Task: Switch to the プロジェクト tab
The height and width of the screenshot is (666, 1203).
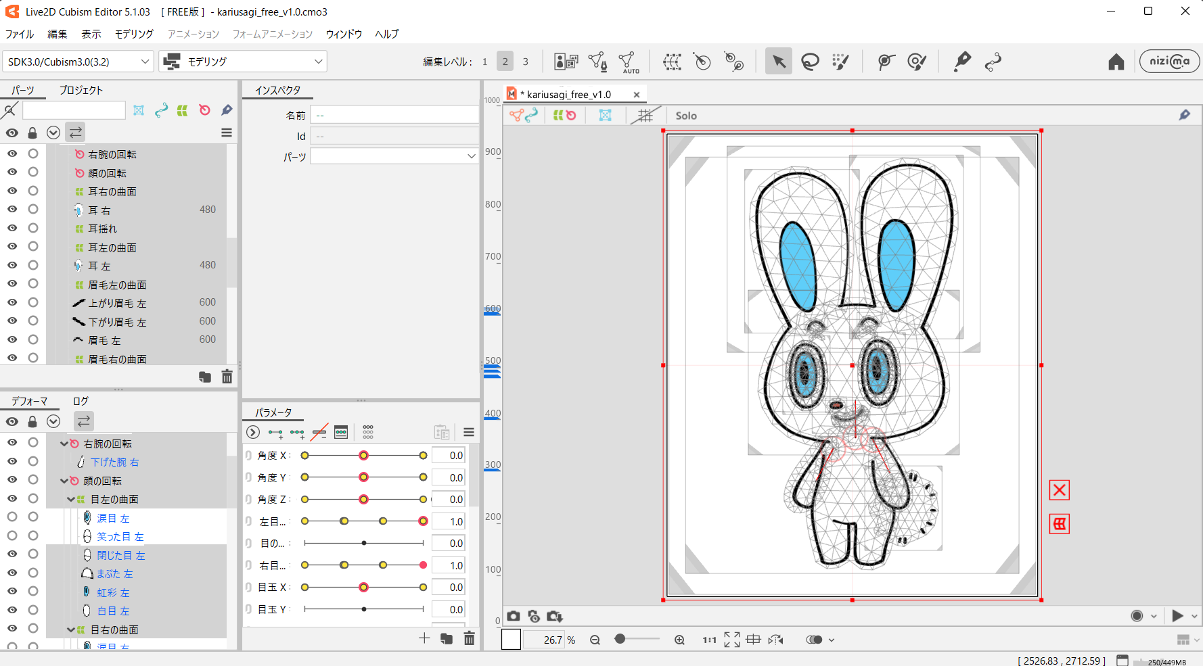Action: point(81,90)
